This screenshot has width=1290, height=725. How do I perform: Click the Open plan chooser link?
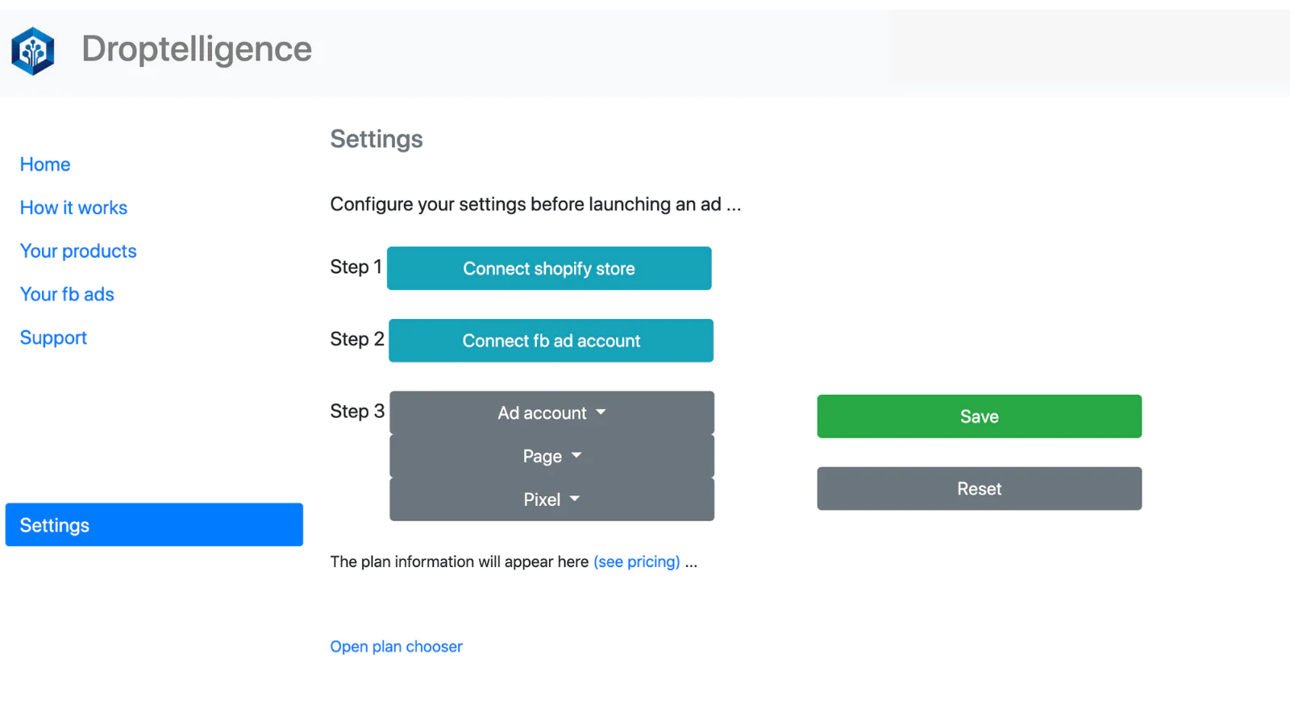point(396,647)
